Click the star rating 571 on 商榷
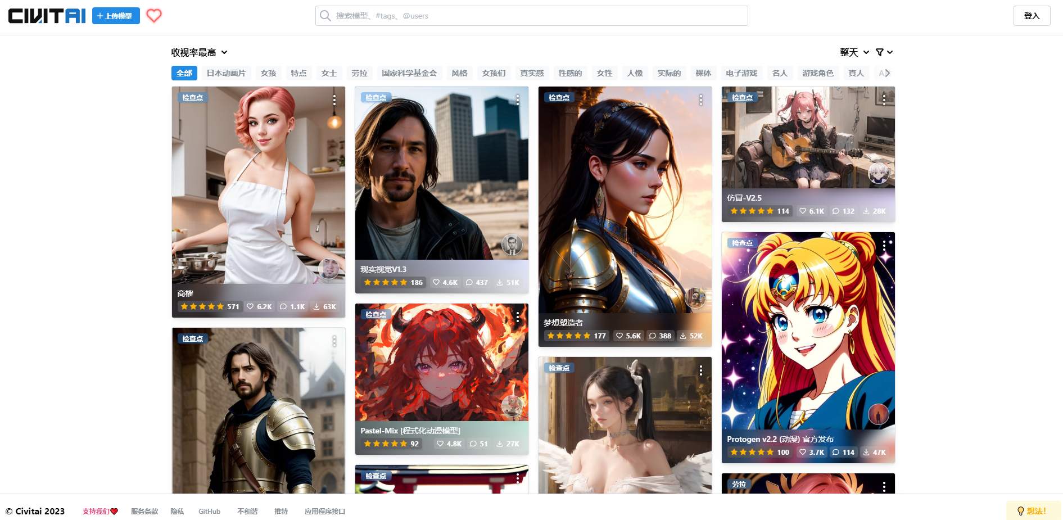1063x520 pixels. (x=210, y=306)
